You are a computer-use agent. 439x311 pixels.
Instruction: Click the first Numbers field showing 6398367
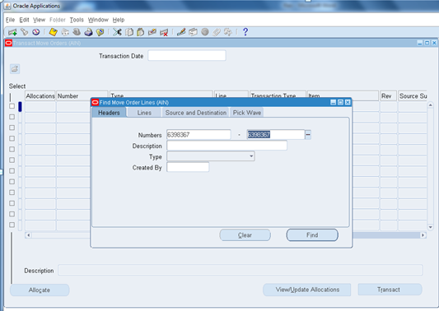click(x=198, y=135)
